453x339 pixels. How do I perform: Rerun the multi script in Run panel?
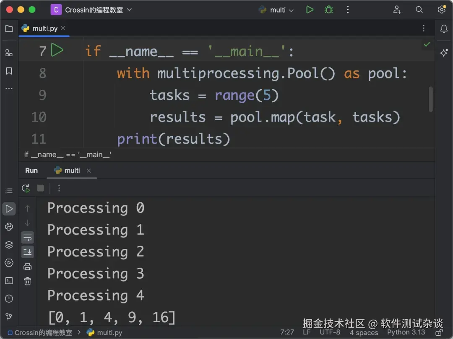click(x=26, y=189)
